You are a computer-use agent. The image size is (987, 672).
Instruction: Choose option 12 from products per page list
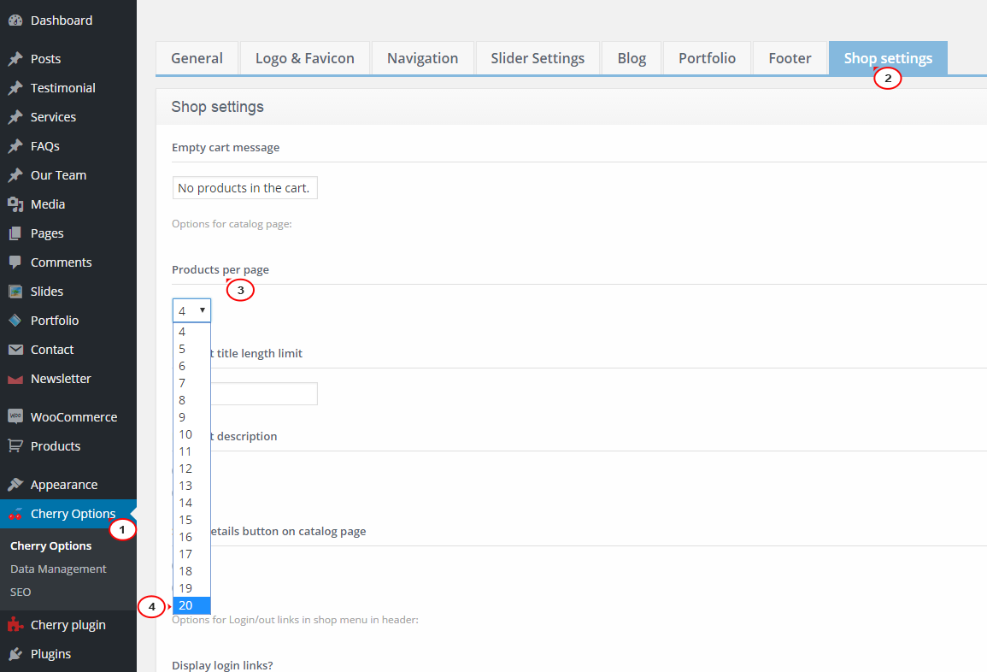point(191,469)
